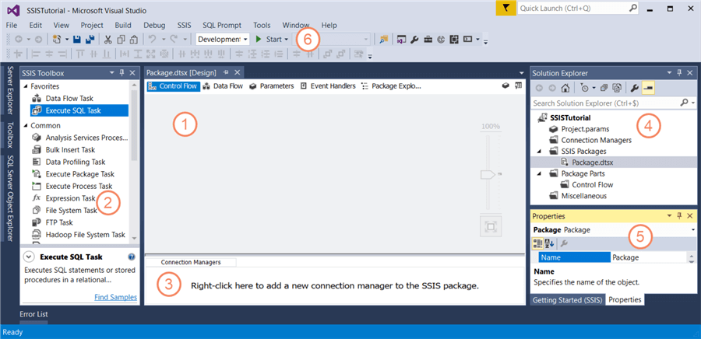Open the Server Explorer side tab
Viewport: 701px width, 339px height.
tap(11, 91)
